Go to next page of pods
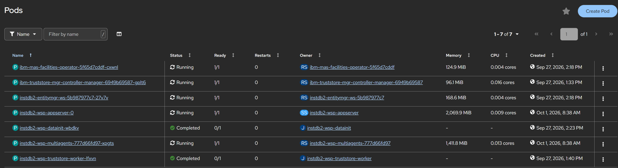This screenshot has height=168, width=618. (596, 34)
